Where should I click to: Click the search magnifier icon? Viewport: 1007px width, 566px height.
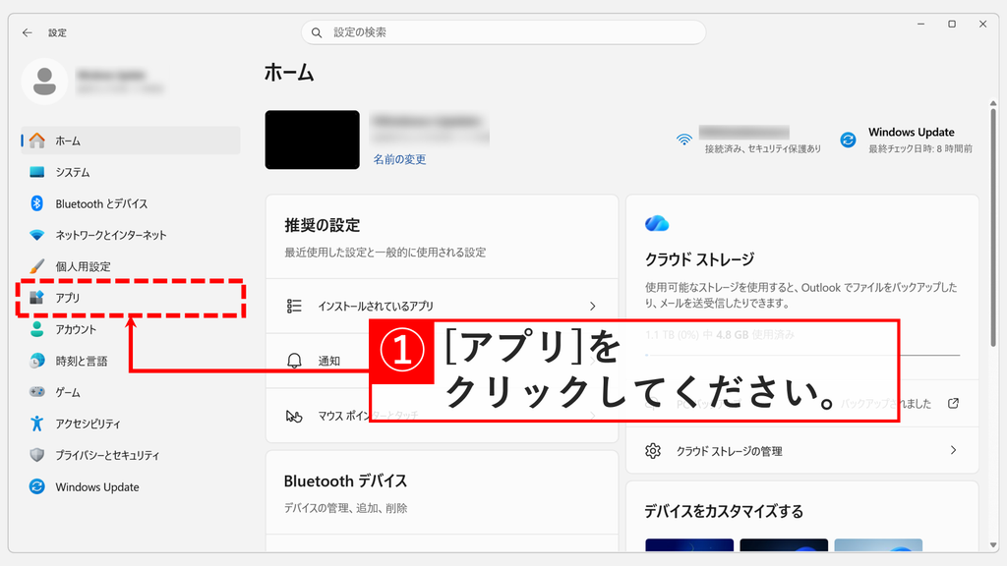pyautogui.click(x=317, y=32)
